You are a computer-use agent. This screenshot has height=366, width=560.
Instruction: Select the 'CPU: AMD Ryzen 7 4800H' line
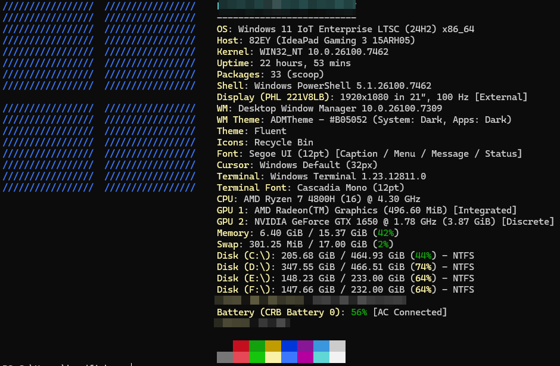click(x=319, y=199)
